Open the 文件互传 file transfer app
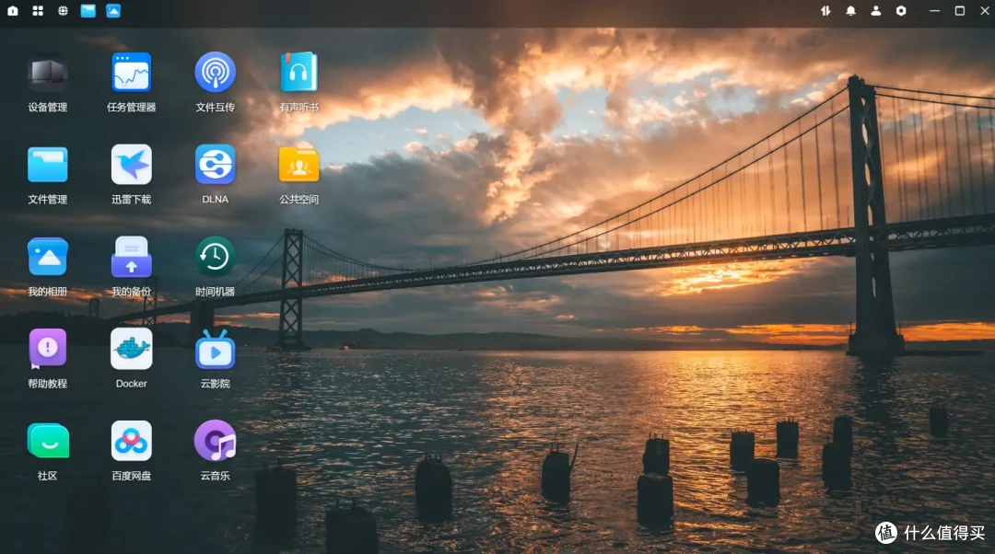 click(x=215, y=73)
